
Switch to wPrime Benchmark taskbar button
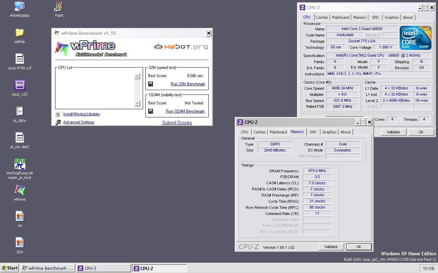[x=48, y=268]
